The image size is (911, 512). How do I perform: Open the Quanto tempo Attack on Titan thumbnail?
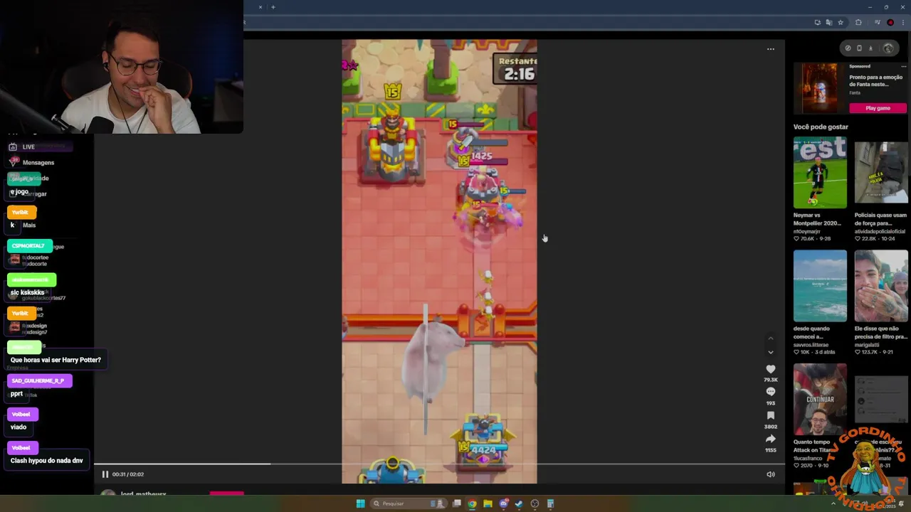pos(820,400)
